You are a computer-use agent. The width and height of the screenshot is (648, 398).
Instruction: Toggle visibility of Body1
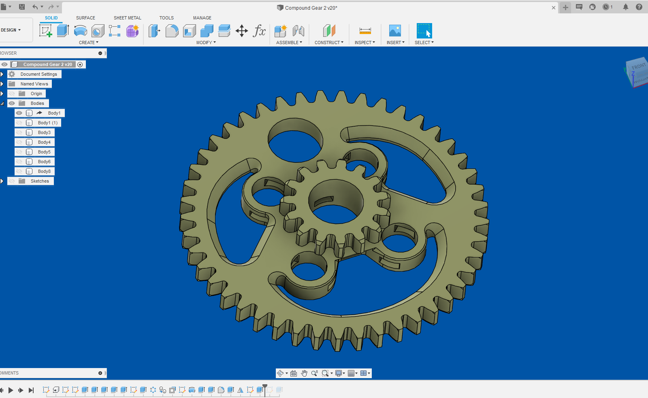(x=19, y=113)
